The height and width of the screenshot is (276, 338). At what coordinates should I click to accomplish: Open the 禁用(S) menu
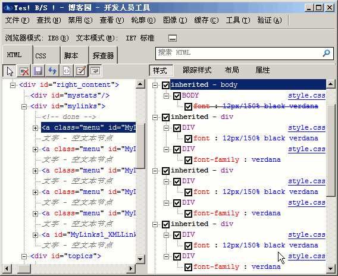click(x=80, y=20)
